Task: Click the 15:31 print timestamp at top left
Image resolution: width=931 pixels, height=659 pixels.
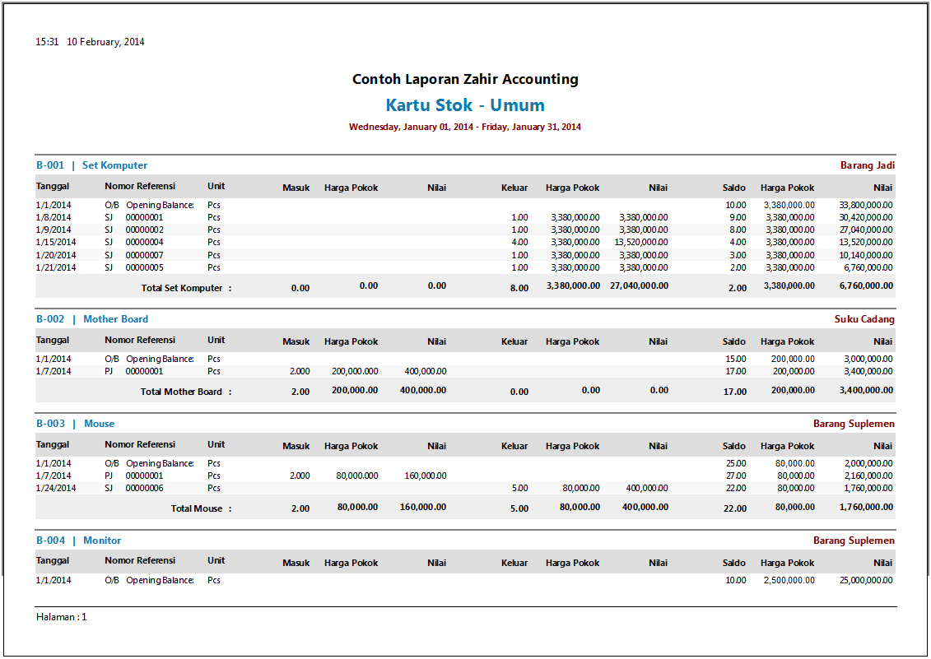Action: coord(47,42)
